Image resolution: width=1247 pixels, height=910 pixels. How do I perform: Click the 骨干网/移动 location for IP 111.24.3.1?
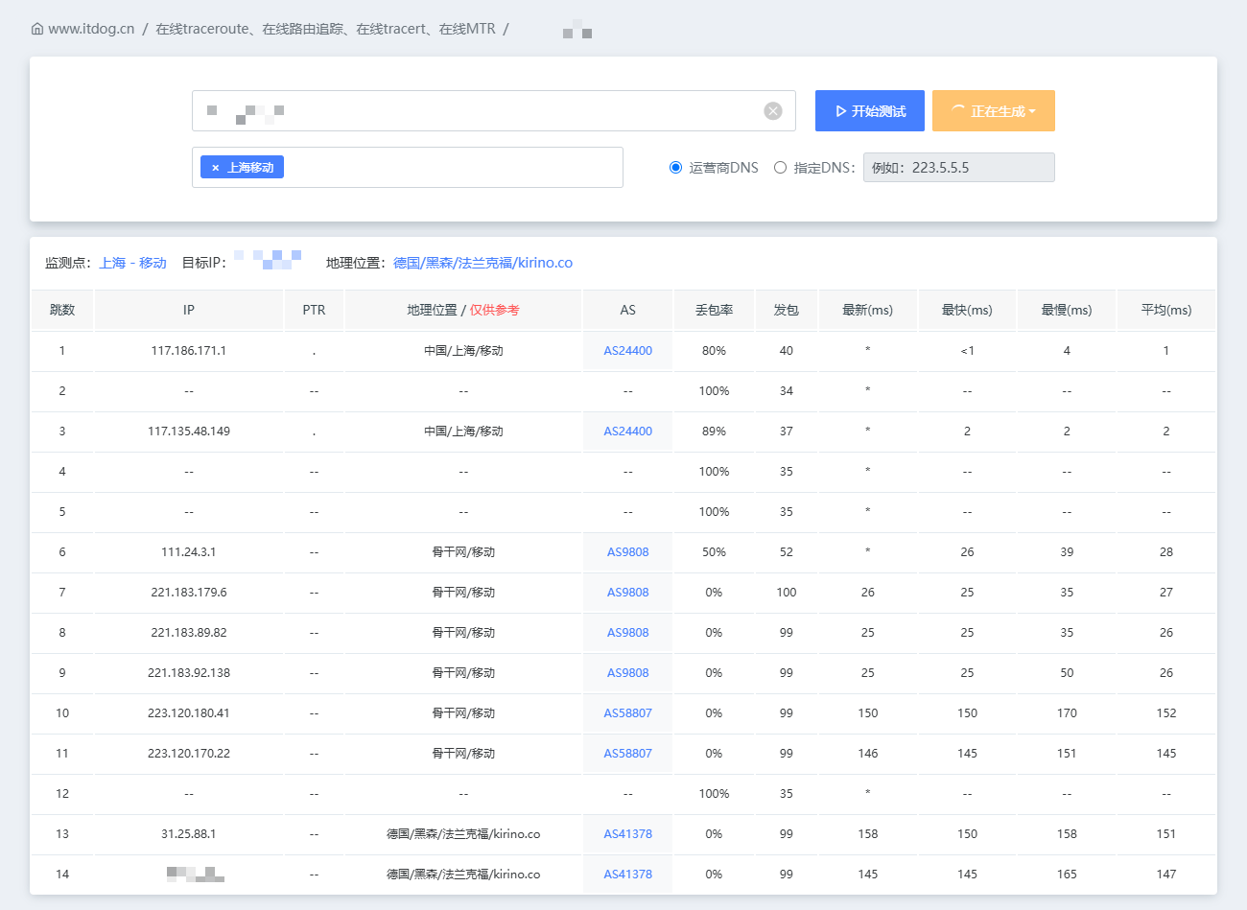pyautogui.click(x=463, y=552)
